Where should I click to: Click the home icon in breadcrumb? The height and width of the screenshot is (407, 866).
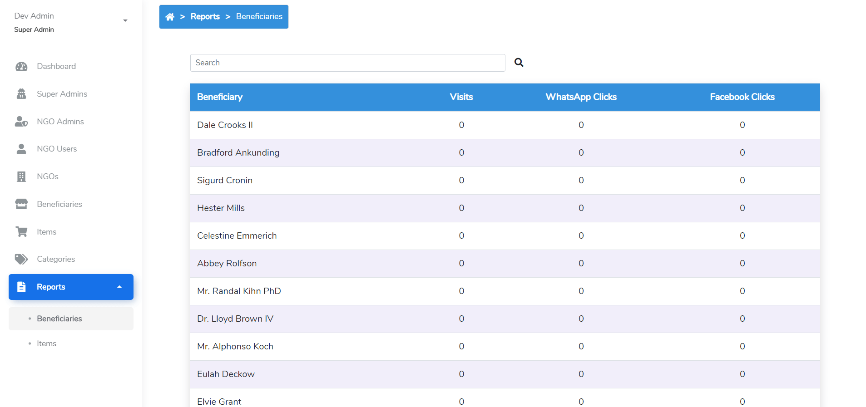[170, 17]
